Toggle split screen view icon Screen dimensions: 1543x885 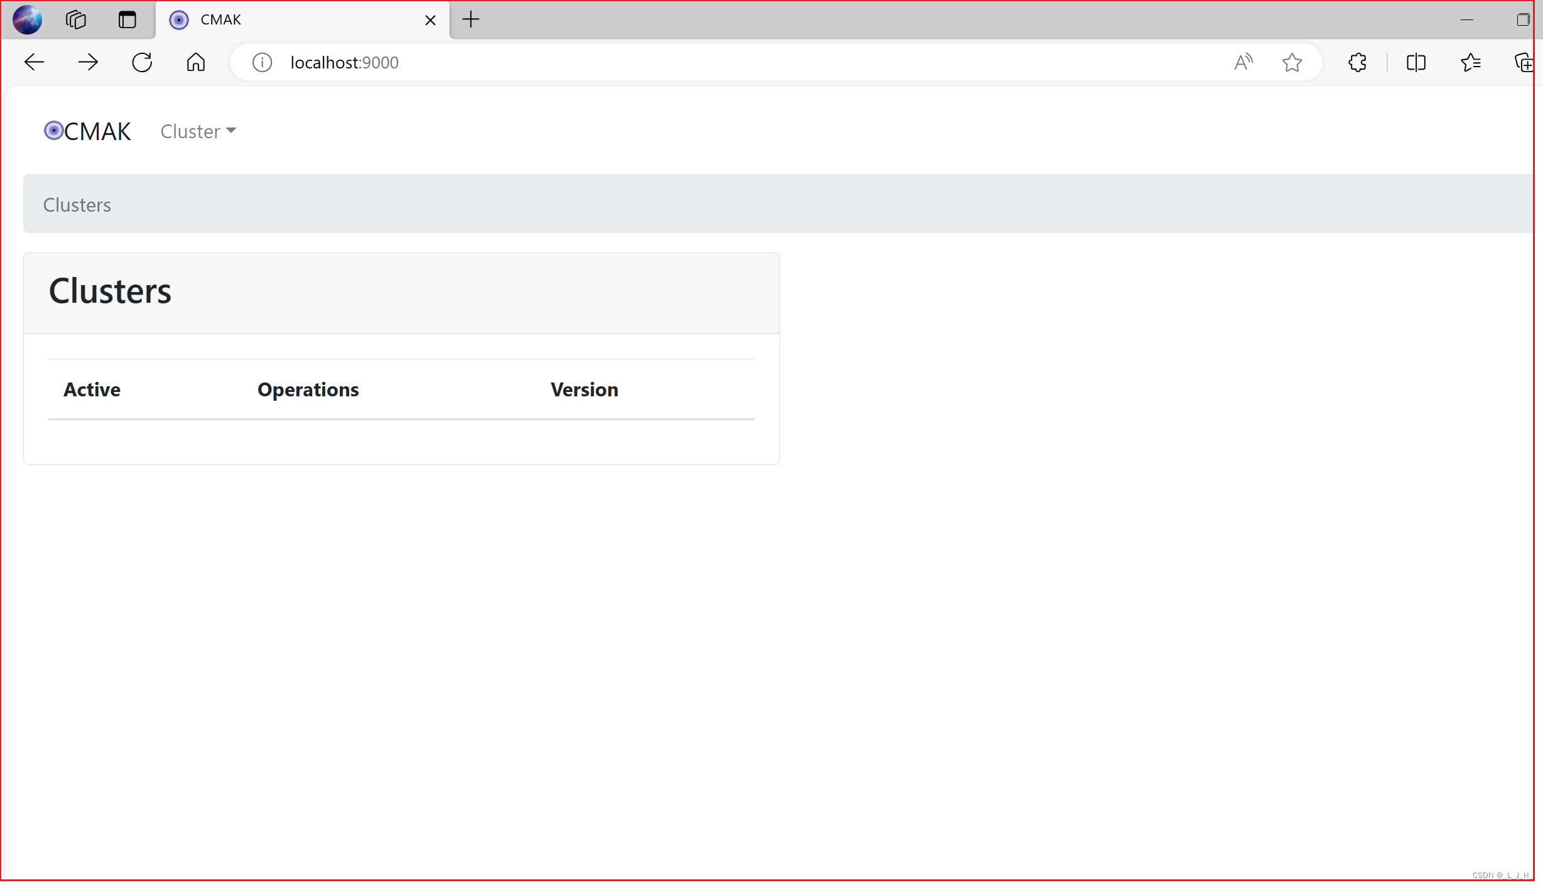pyautogui.click(x=1416, y=62)
